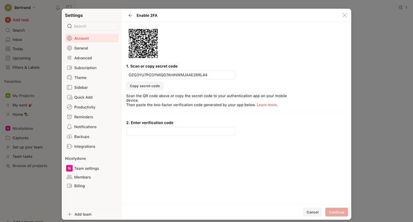
Task: Open the Captures folder
Action: [x=20, y=138]
